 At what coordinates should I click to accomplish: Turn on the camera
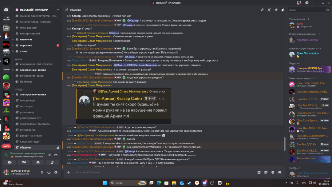tap(10, 162)
